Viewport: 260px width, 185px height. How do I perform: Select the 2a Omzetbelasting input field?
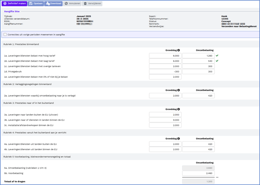pos(198,96)
